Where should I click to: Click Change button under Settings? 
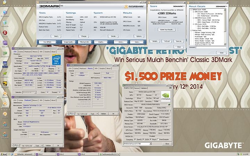[84, 36]
